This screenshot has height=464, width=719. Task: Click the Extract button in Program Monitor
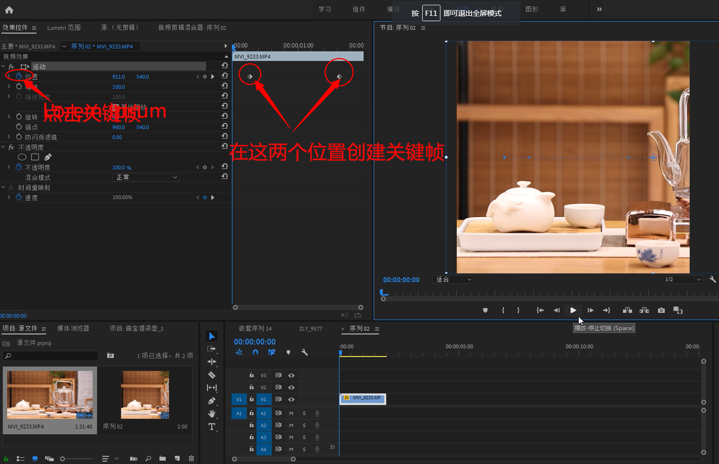[645, 310]
